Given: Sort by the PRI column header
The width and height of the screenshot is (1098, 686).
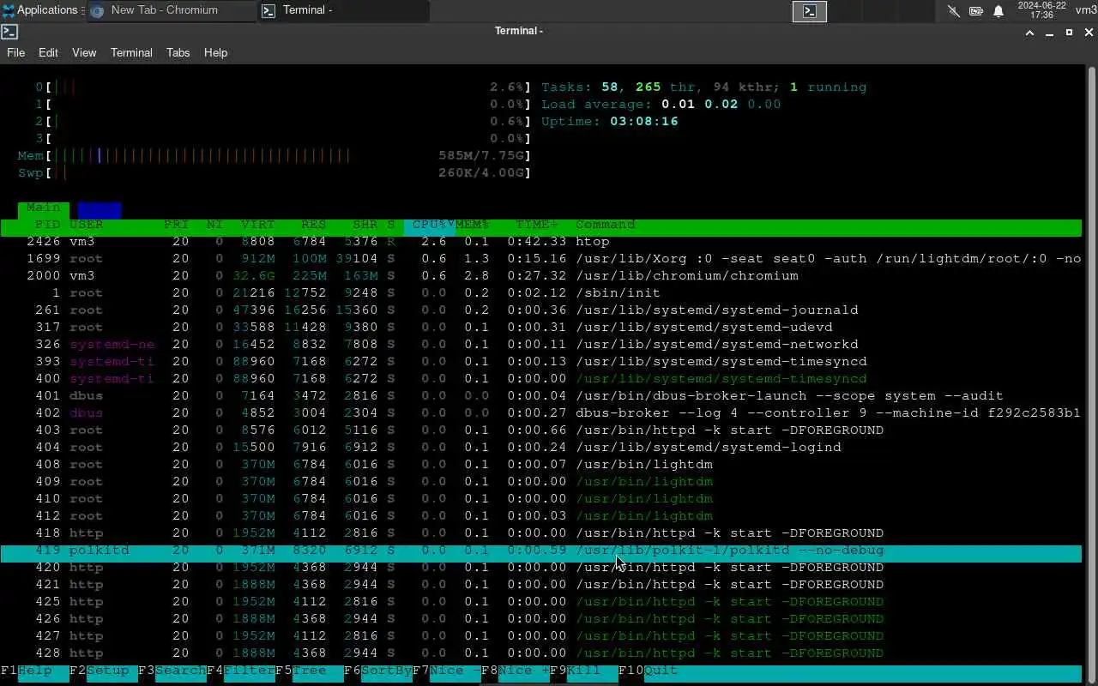Looking at the screenshot, I should [177, 225].
